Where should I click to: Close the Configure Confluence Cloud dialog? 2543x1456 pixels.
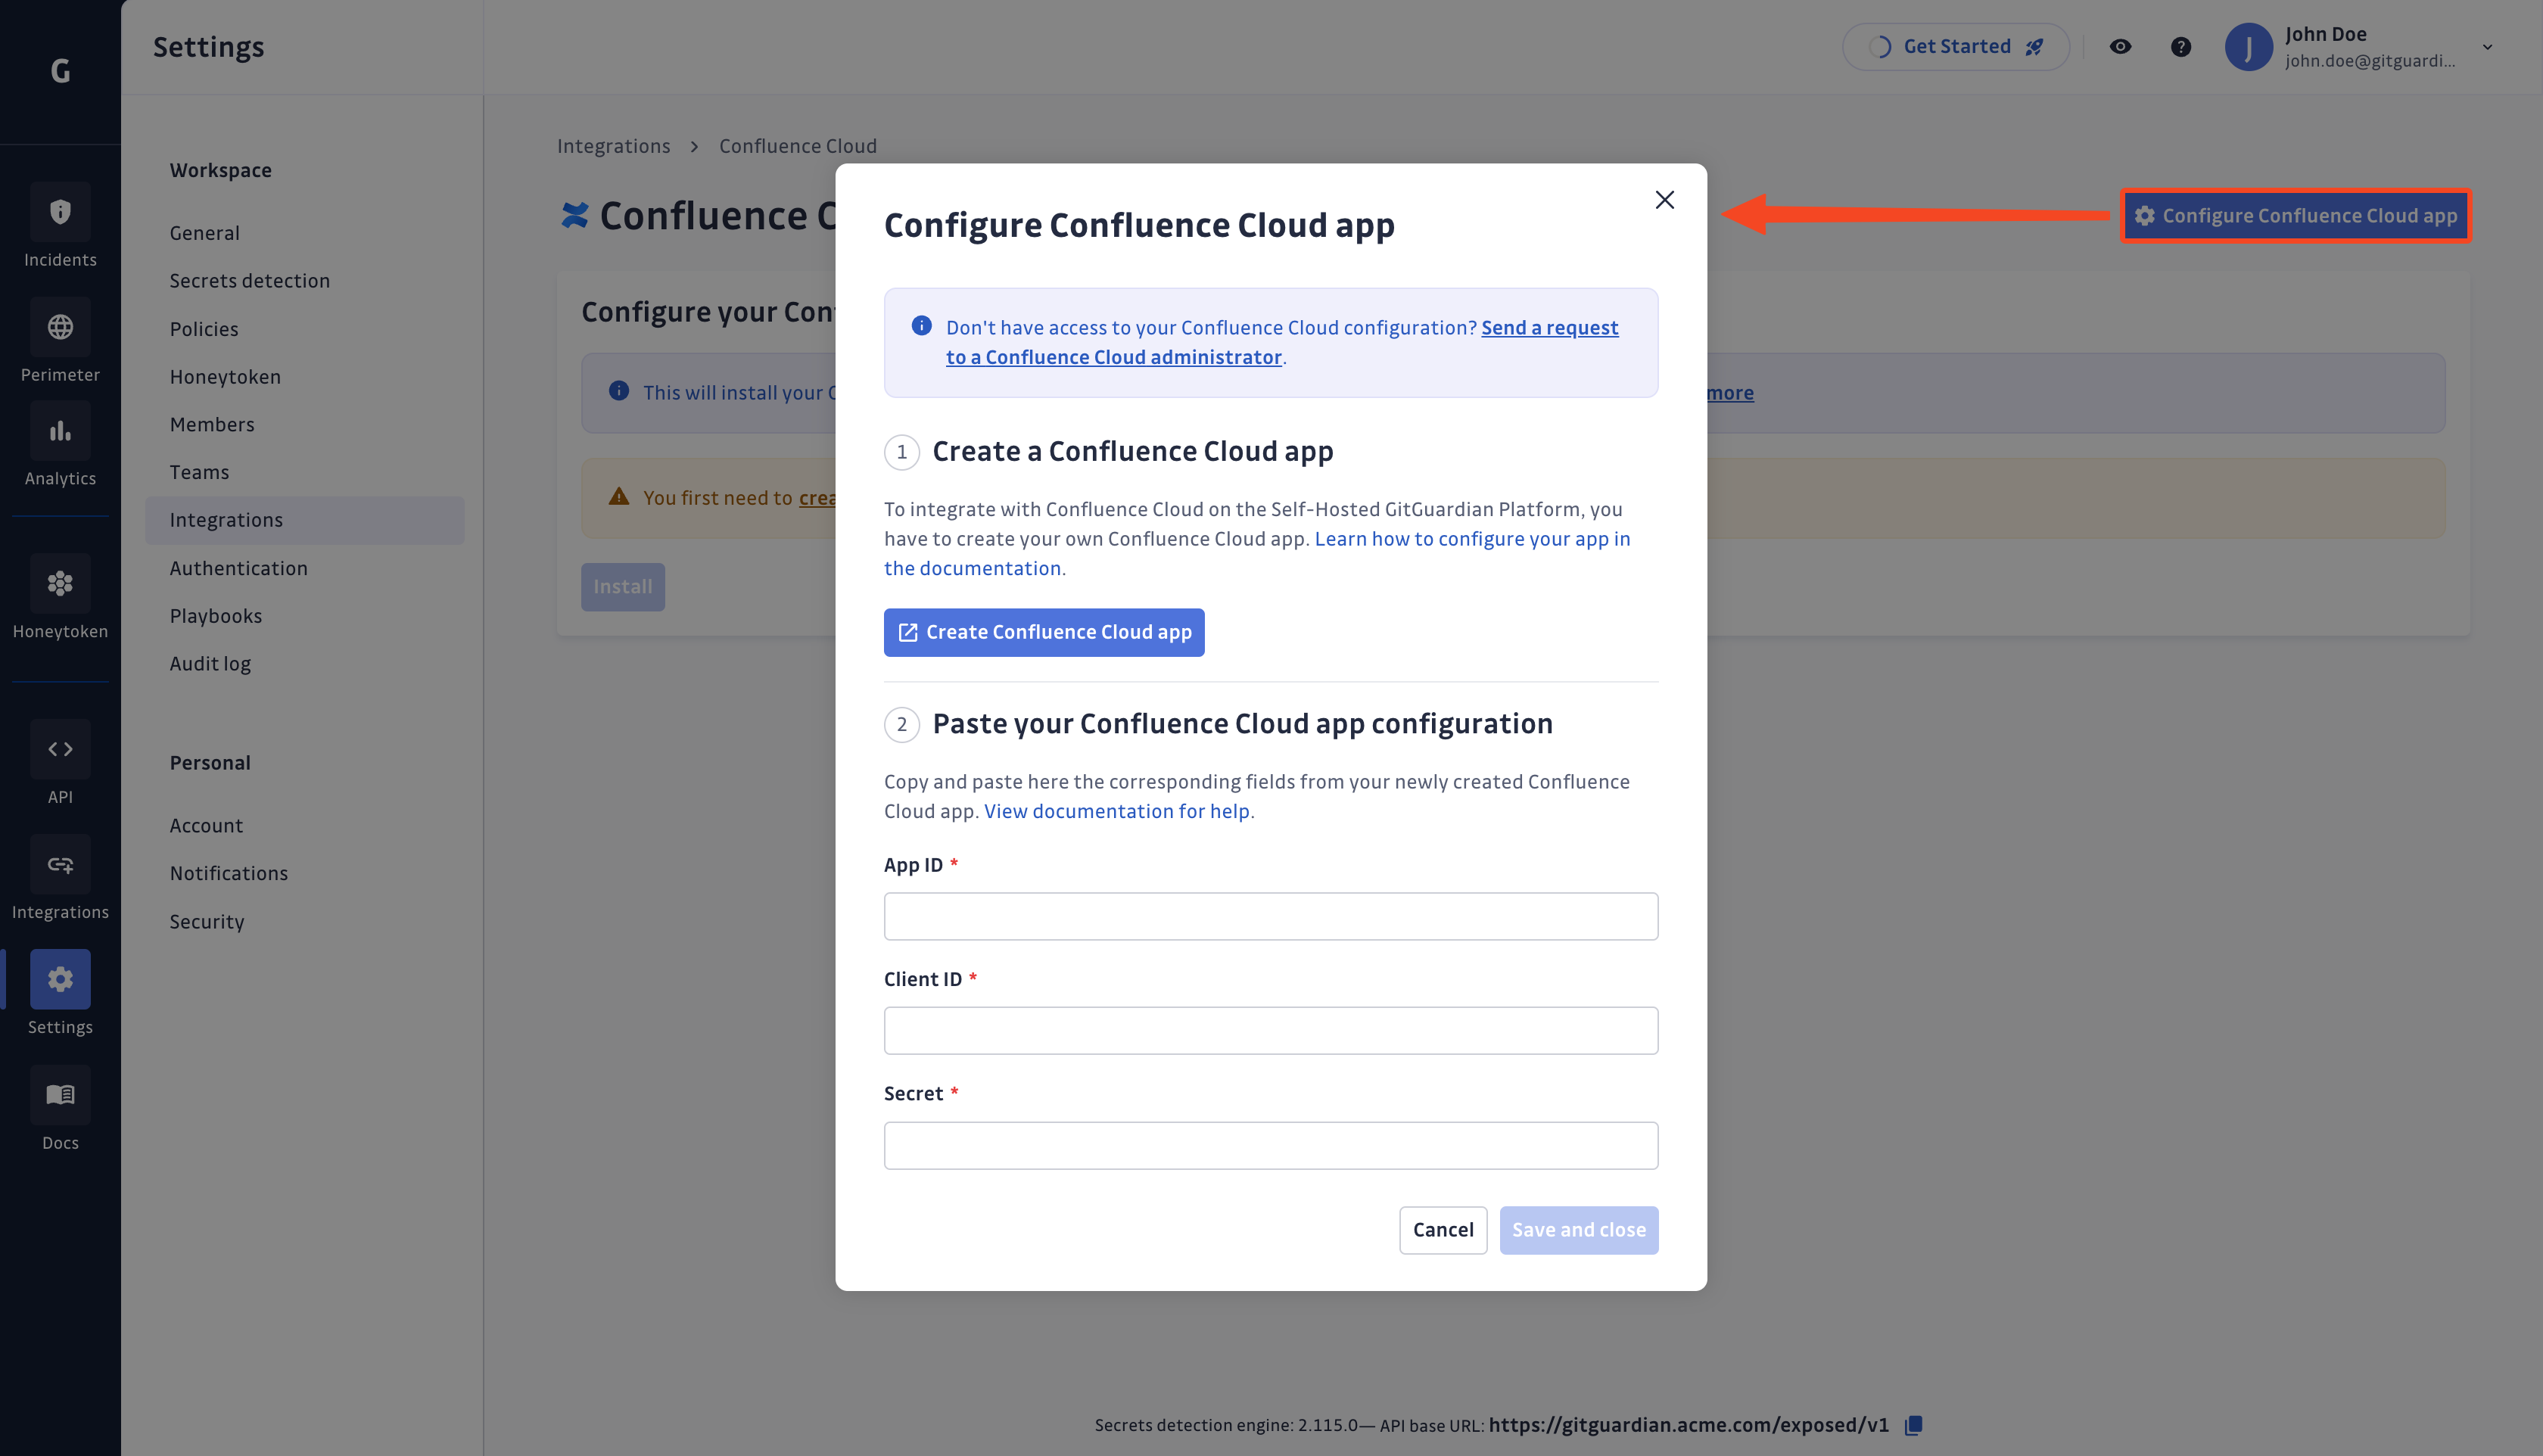tap(1665, 200)
